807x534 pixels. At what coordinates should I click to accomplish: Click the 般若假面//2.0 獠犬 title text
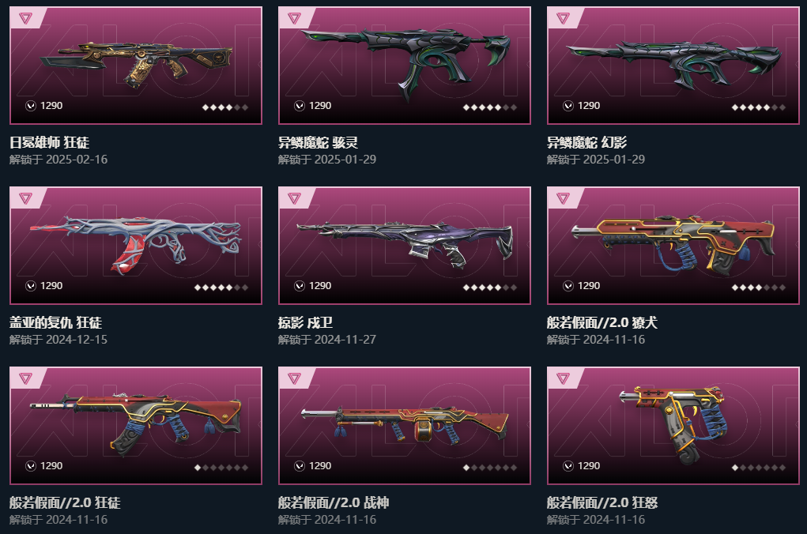[x=602, y=322]
